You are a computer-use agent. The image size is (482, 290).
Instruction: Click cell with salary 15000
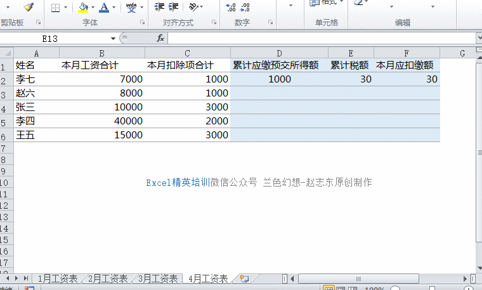coord(101,135)
